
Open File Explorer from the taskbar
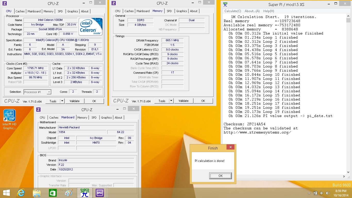tap(37, 193)
